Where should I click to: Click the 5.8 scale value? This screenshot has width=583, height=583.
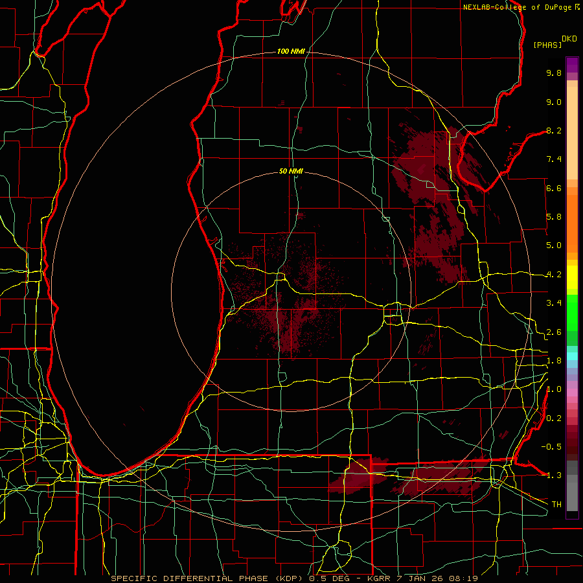click(x=554, y=217)
